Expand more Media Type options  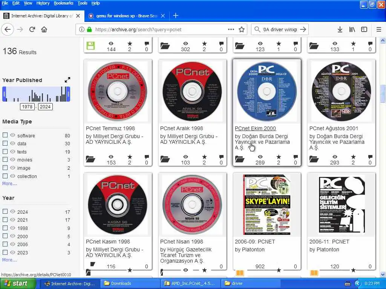click(x=9, y=184)
